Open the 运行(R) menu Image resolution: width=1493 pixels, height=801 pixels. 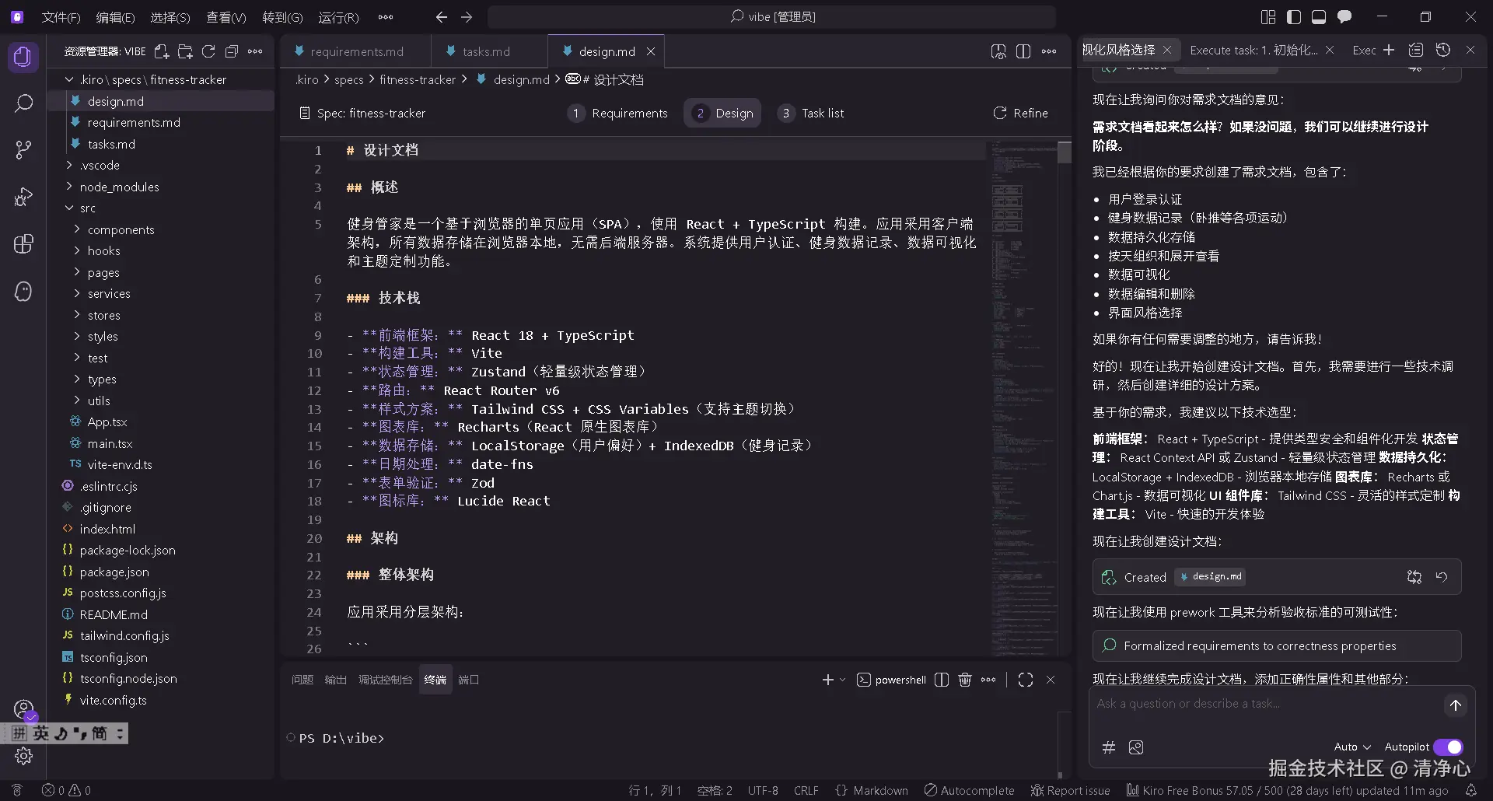click(x=338, y=16)
